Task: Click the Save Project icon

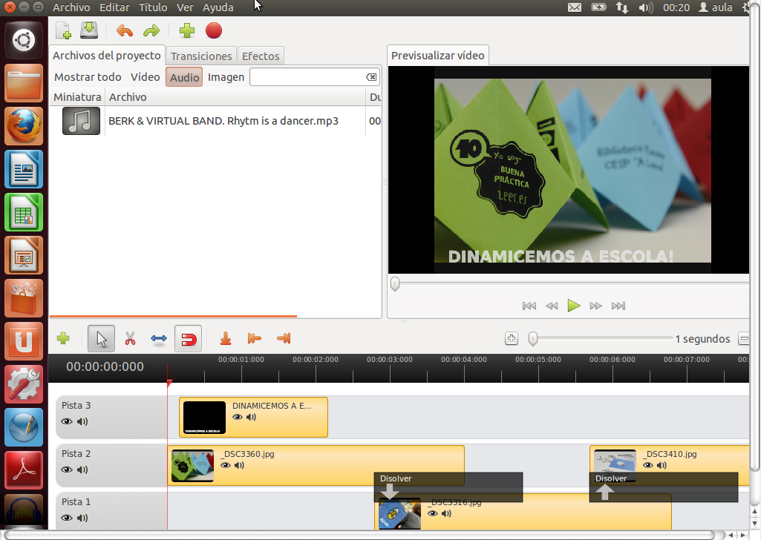Action: [x=89, y=30]
